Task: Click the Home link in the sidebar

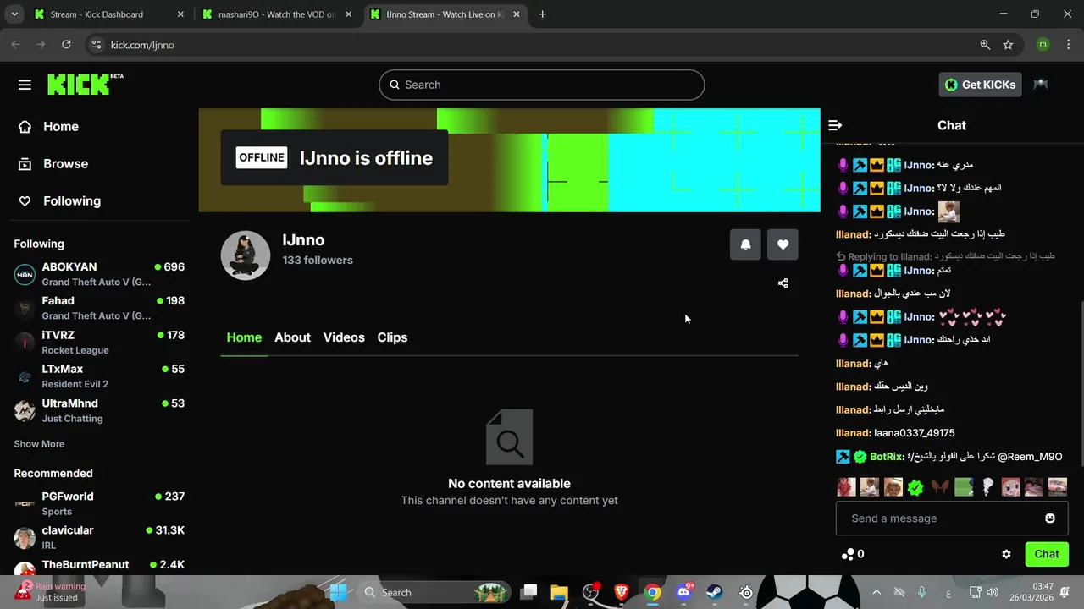Action: pyautogui.click(x=61, y=127)
